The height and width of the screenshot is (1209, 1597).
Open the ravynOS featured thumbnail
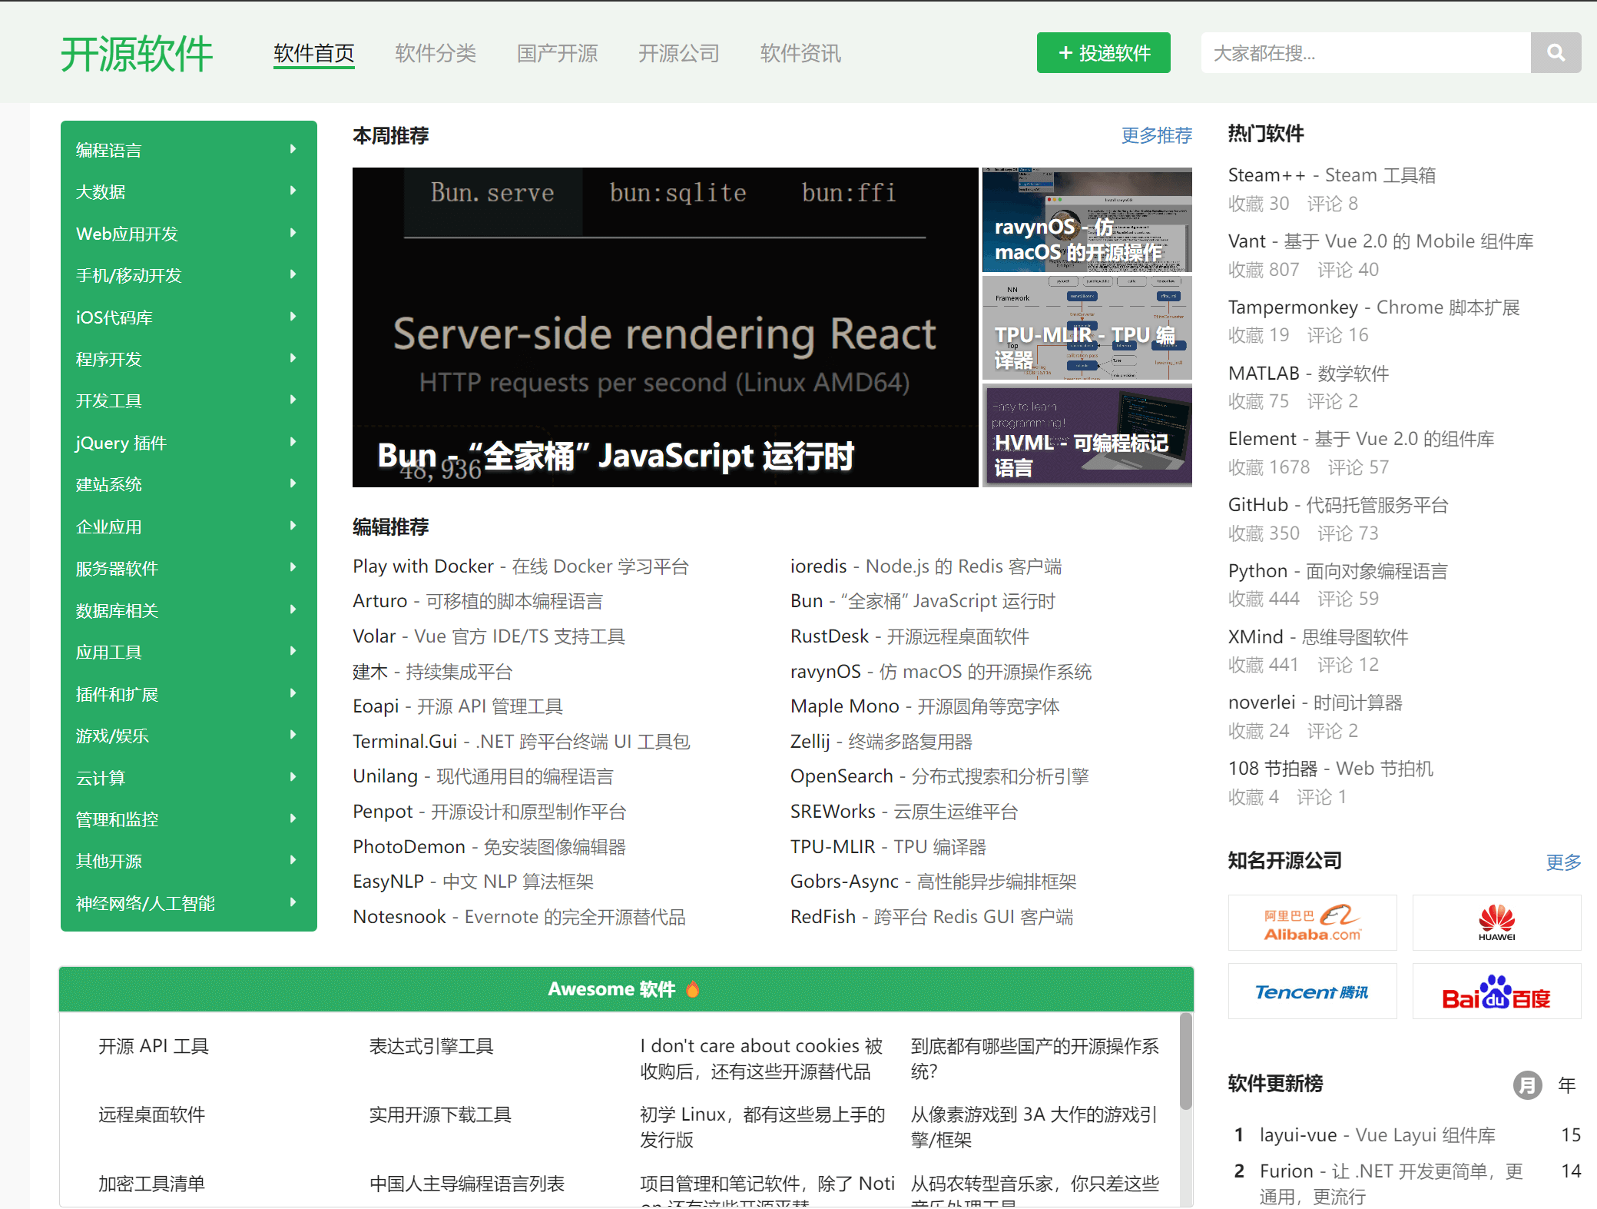pos(1087,220)
